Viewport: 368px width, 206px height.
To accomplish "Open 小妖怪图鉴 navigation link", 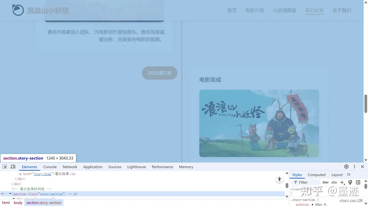I will point(284,10).
